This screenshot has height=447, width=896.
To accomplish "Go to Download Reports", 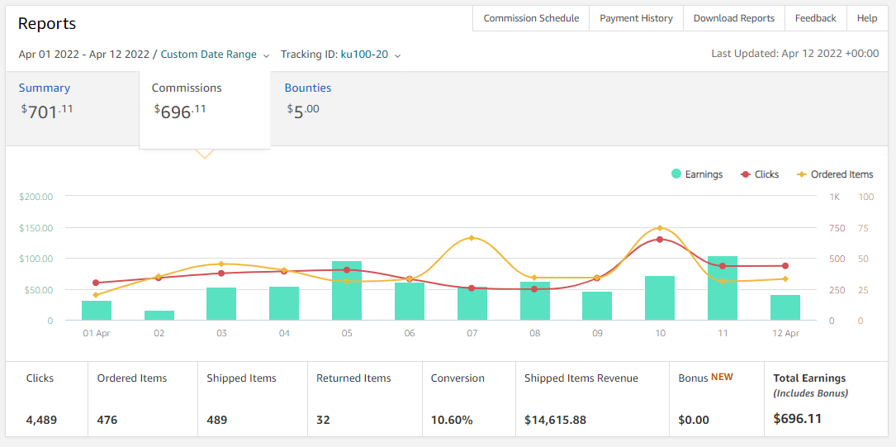I will pyautogui.click(x=733, y=18).
